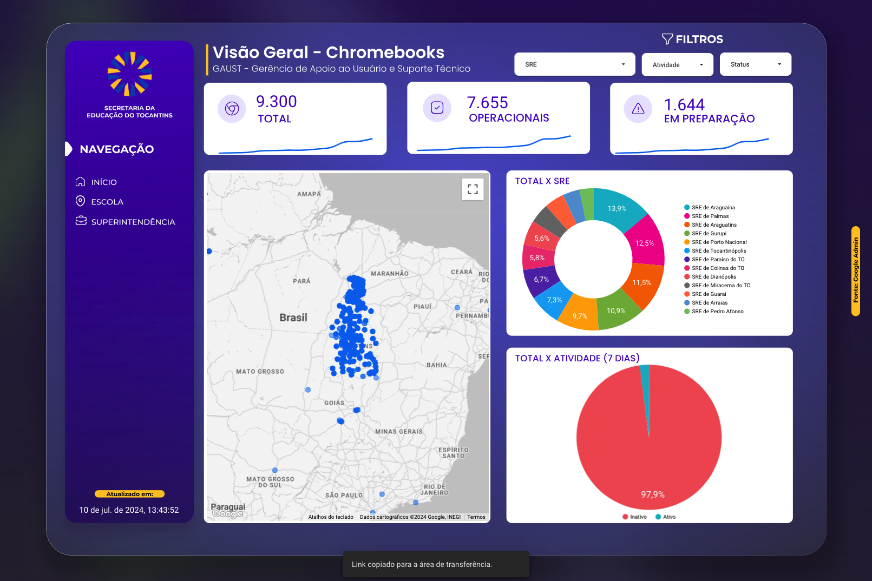Navigate to the ESCOLA page
Viewport: 872px width, 581px height.
[107, 202]
